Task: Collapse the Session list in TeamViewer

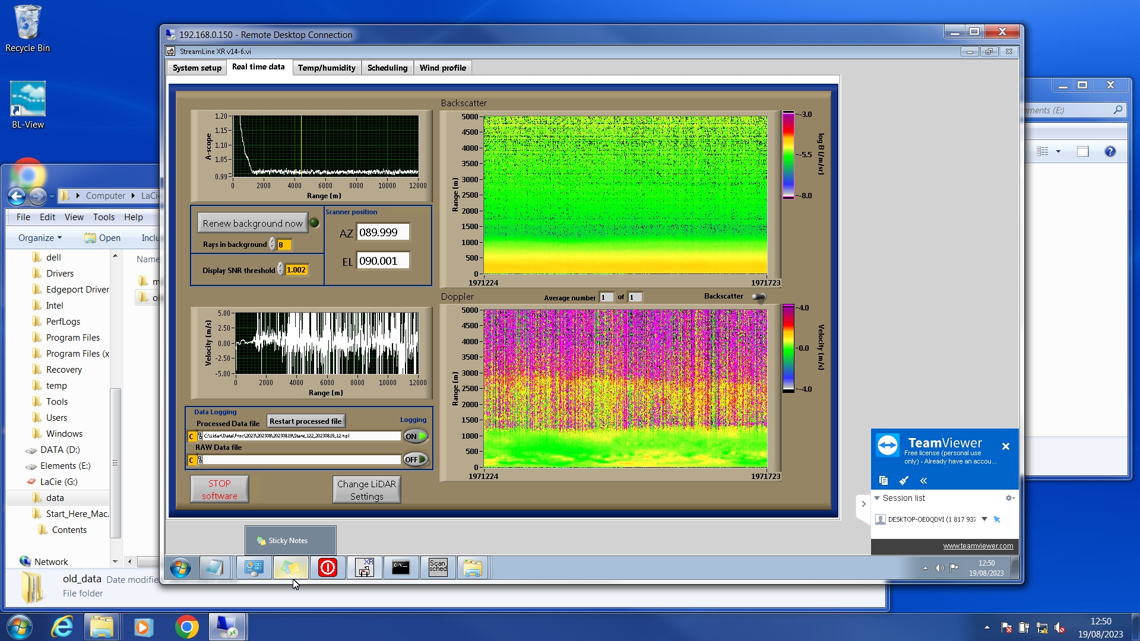Action: coord(877,498)
